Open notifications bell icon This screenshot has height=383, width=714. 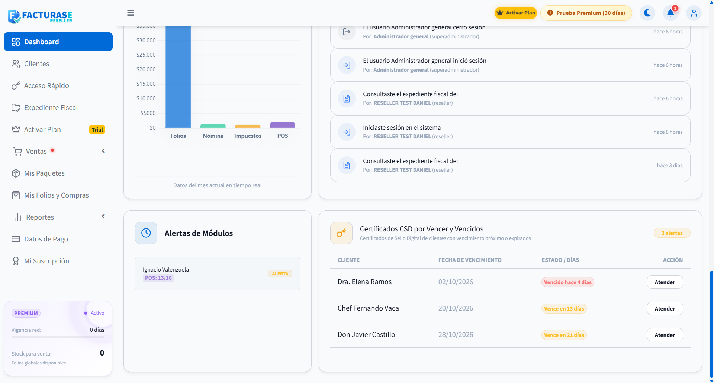coord(670,13)
